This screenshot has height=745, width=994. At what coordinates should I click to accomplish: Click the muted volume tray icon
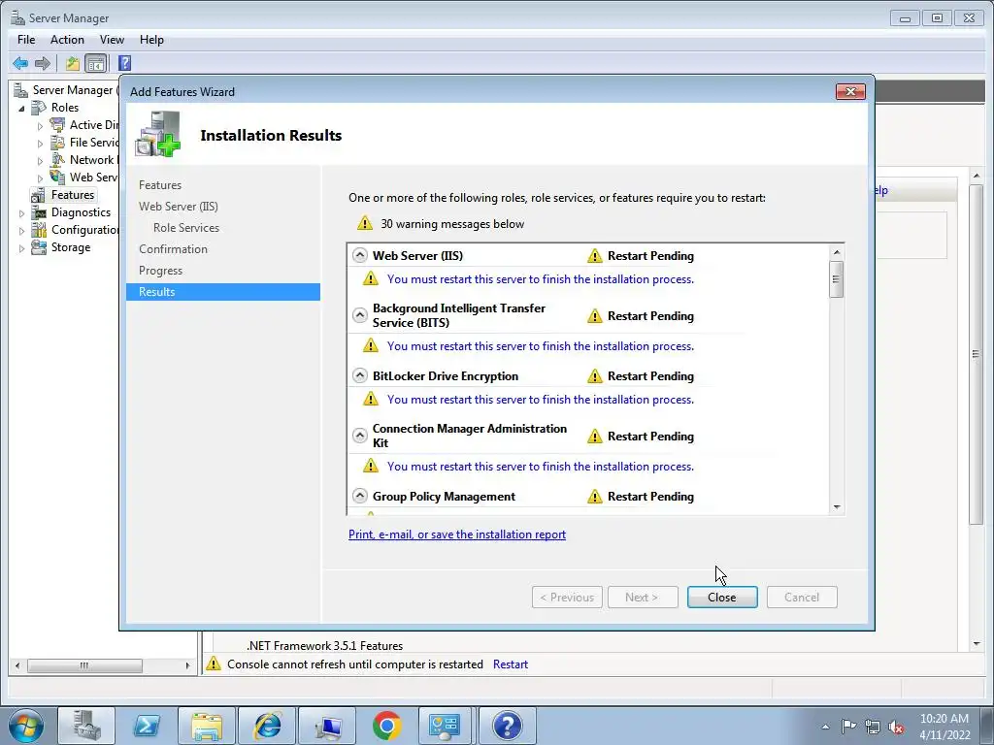pyautogui.click(x=896, y=728)
